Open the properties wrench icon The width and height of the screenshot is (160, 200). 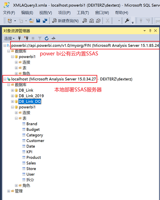coord(127,21)
